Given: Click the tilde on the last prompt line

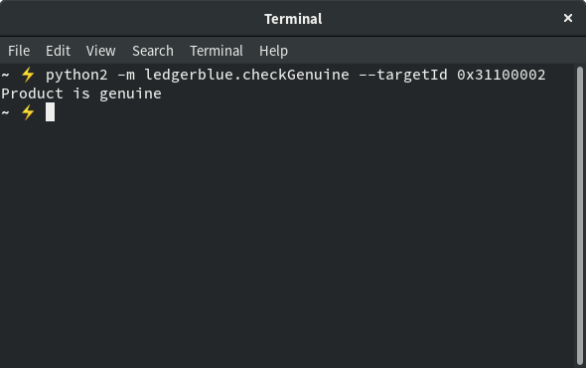Looking at the screenshot, I should pos(5,112).
